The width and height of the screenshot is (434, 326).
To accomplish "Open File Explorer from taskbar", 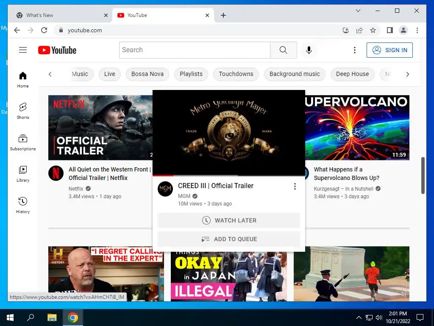I will coord(52,318).
